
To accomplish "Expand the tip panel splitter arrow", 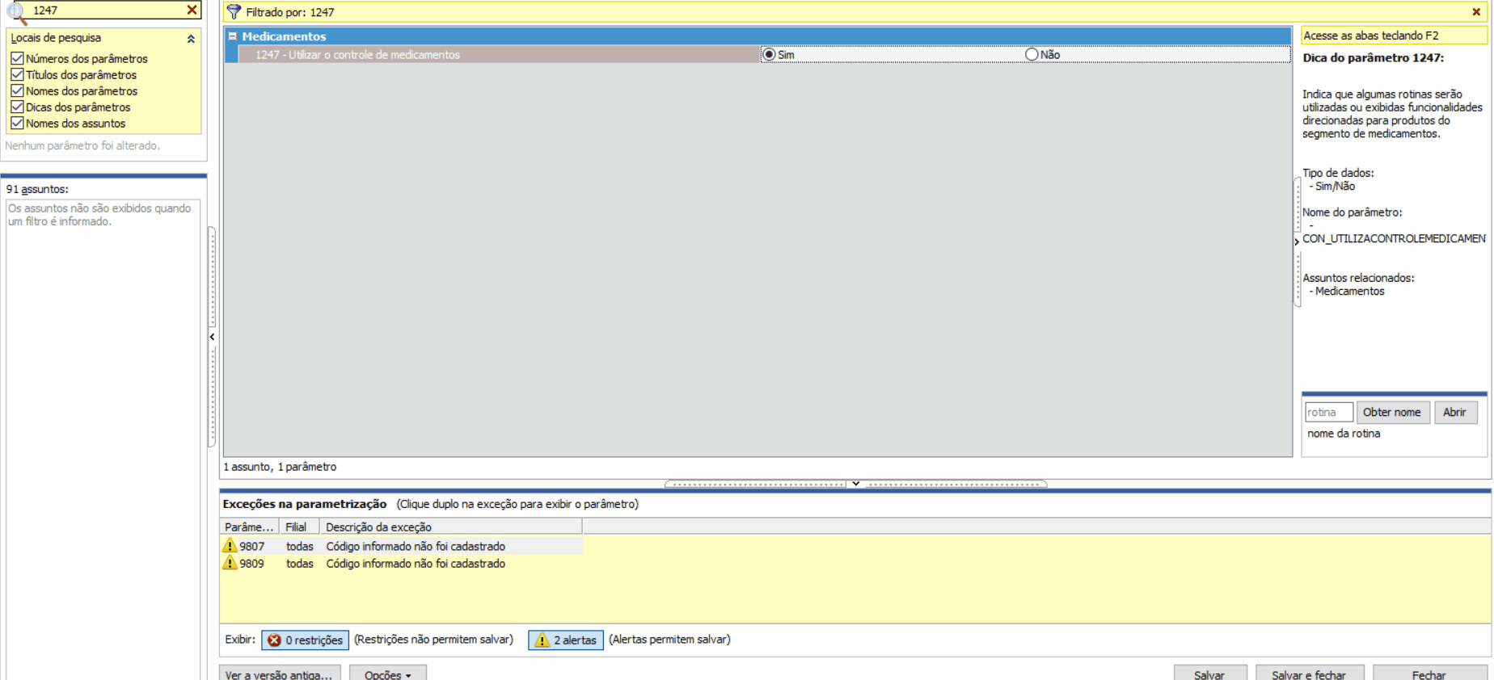I will click(x=1297, y=241).
